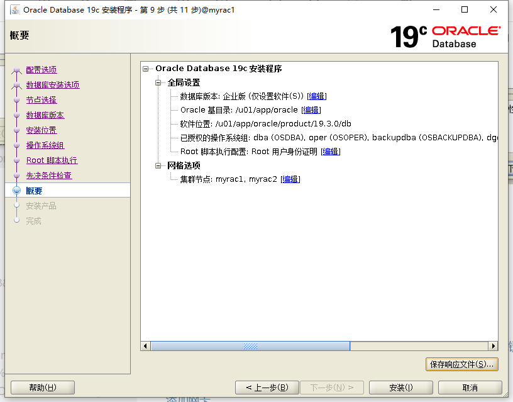The image size is (513, 402).
Task: Go back with 上一步(B) button
Action: 267,388
